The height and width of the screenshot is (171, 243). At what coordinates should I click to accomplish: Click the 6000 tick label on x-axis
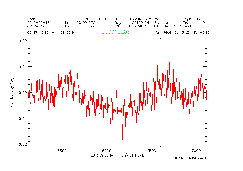(107, 151)
